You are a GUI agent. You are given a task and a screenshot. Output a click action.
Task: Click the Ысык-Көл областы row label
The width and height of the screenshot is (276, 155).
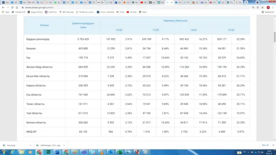click(x=38, y=76)
